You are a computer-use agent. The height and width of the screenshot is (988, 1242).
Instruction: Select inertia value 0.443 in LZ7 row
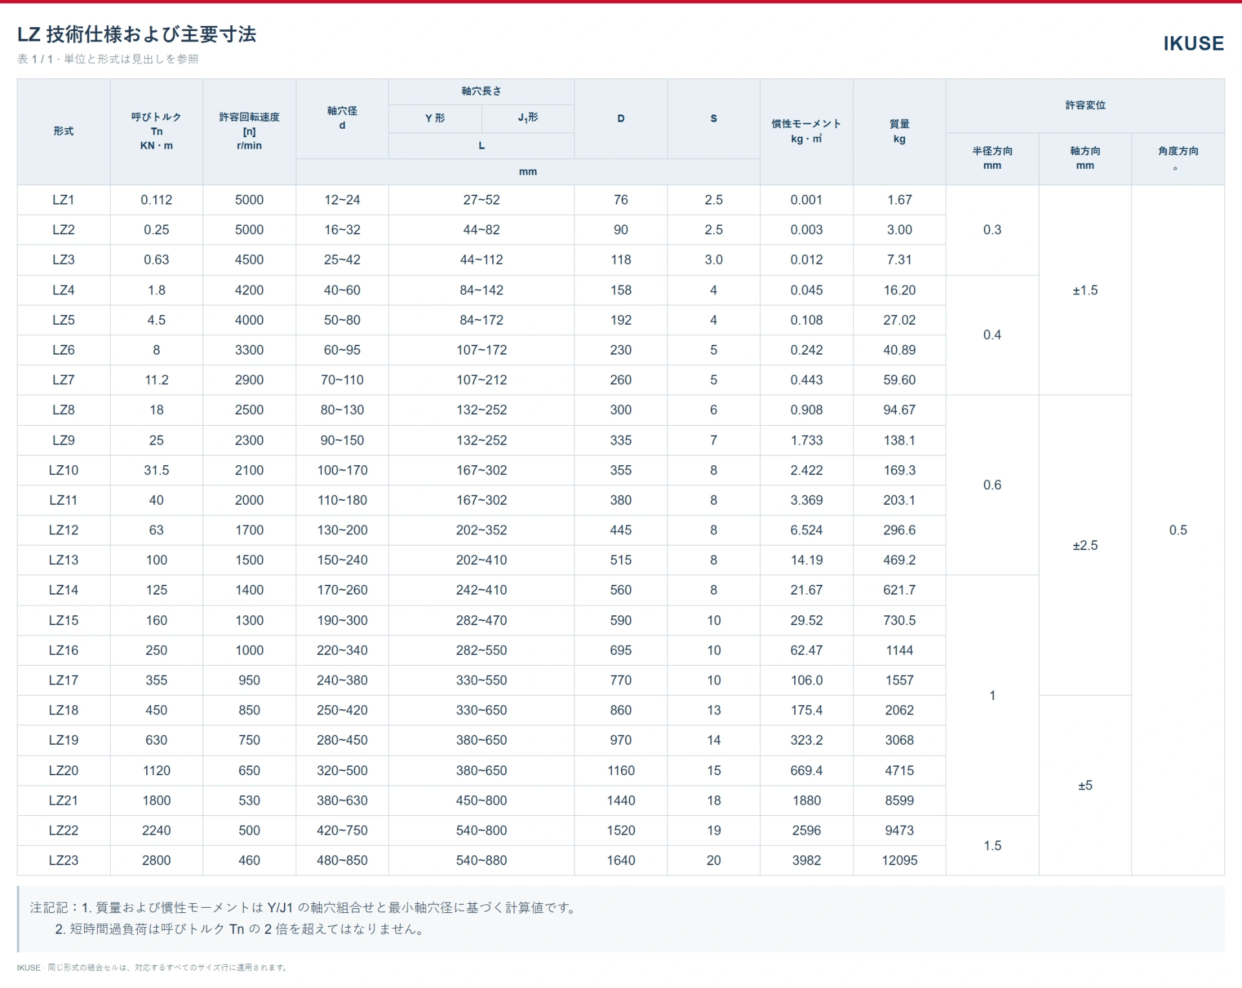pyautogui.click(x=806, y=380)
